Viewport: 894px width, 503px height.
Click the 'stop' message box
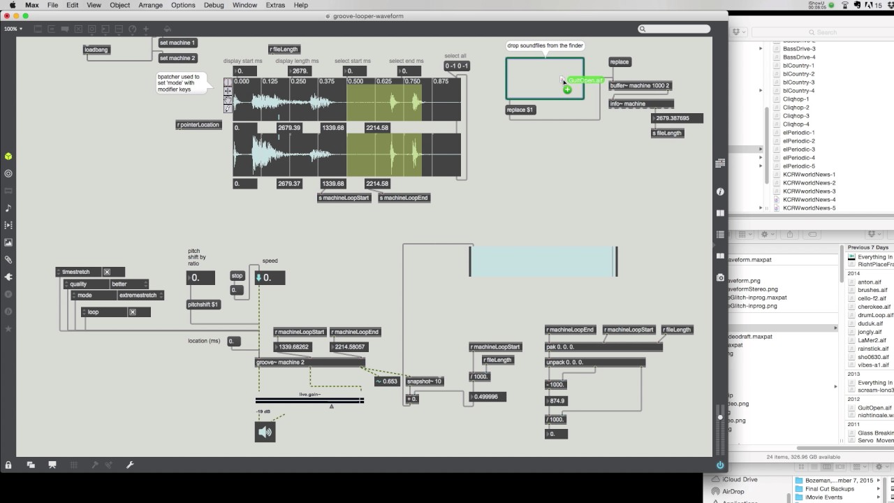[237, 276]
